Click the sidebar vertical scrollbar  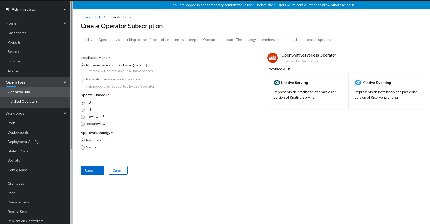tap(71, 75)
